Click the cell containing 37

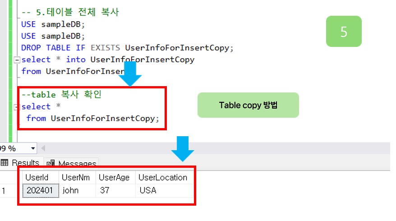(x=115, y=190)
